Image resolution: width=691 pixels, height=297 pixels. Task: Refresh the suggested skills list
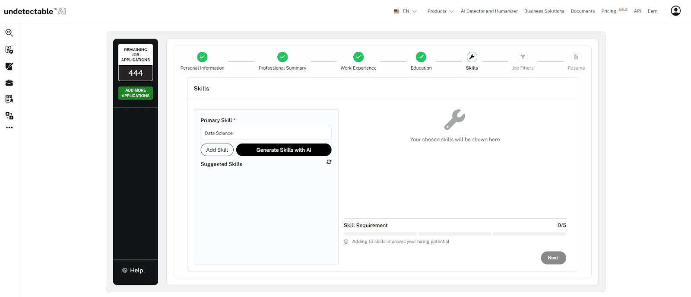(x=329, y=162)
